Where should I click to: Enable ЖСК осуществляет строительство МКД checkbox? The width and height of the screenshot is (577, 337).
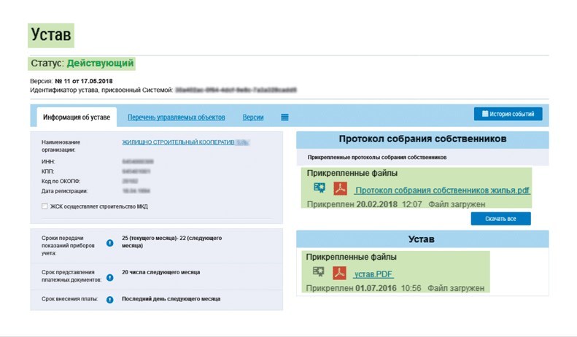click(x=45, y=206)
